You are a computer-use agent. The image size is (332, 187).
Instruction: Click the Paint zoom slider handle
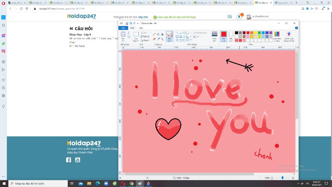(x=282, y=178)
